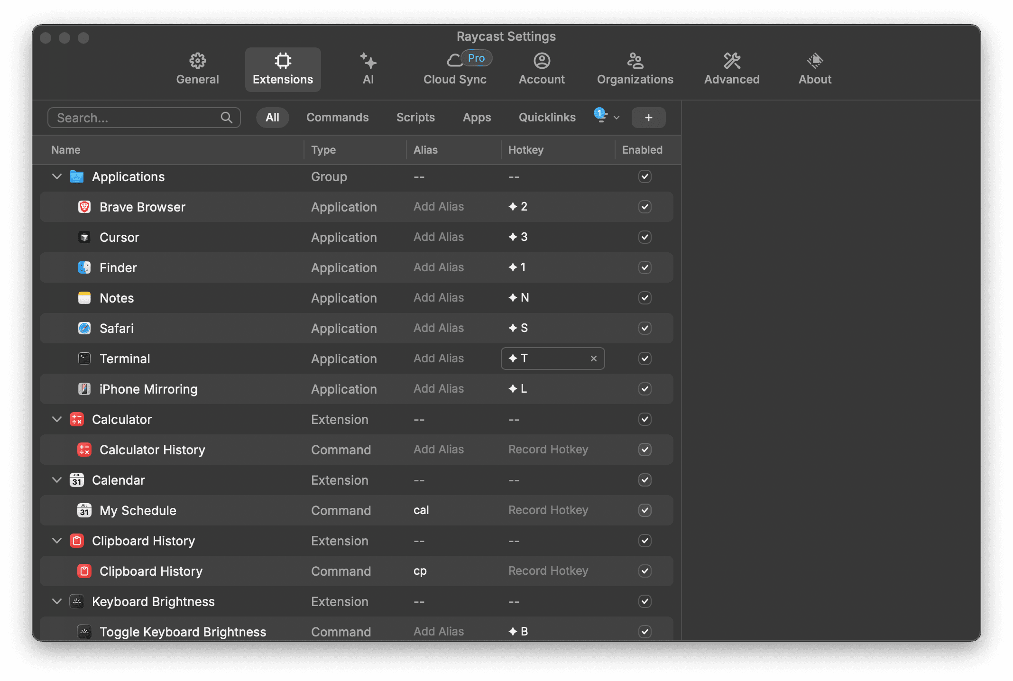Edit the cal alias for My Schedule
The height and width of the screenshot is (681, 1013).
pos(421,510)
